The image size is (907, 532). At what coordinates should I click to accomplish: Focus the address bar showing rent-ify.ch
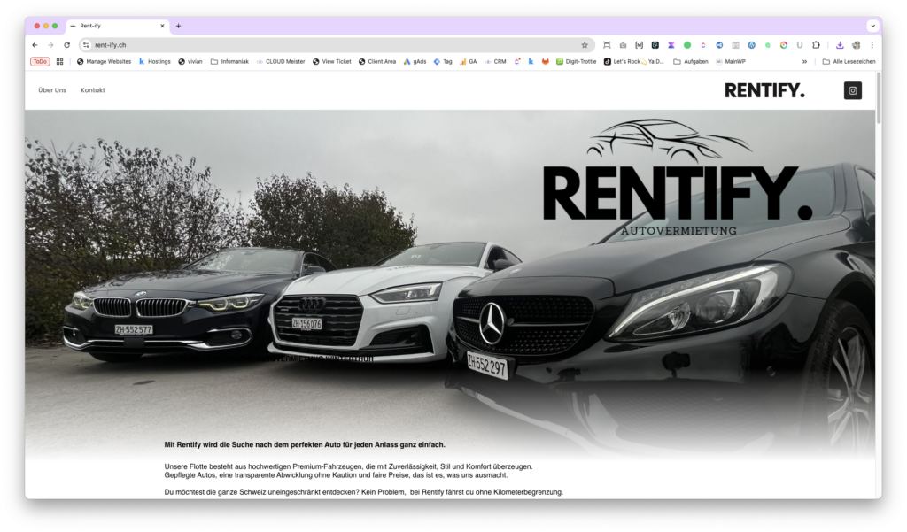[x=336, y=45]
